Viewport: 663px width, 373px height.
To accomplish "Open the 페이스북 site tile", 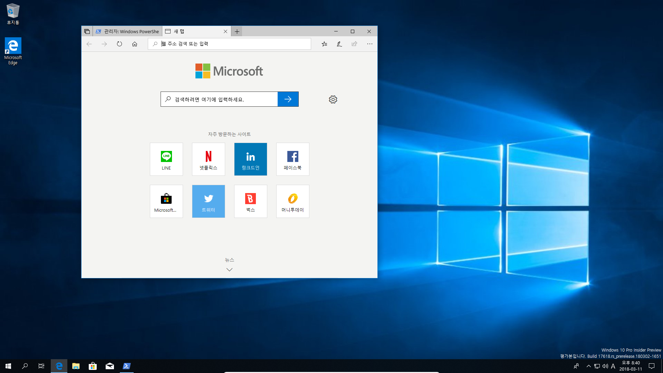I will 293,159.
